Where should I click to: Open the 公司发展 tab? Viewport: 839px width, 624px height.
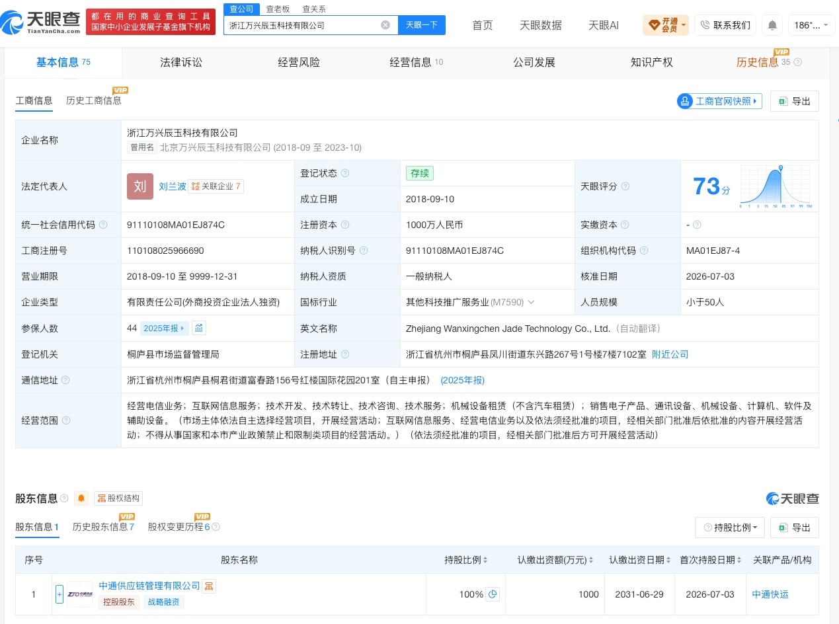[534, 62]
